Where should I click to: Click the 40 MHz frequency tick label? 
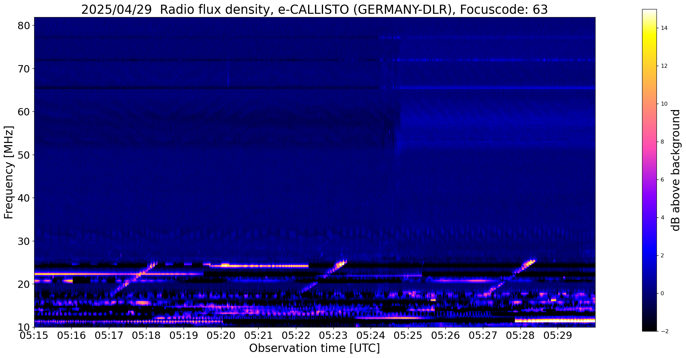23,198
